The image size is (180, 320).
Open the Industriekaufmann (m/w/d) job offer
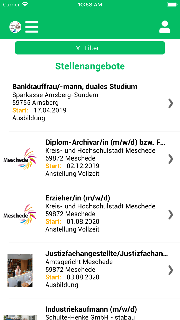[91, 309]
